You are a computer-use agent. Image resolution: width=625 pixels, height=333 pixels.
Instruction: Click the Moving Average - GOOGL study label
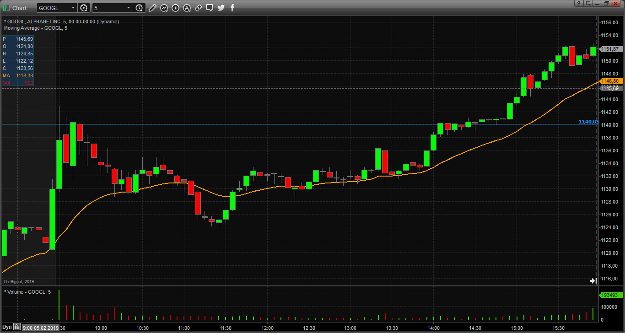pyautogui.click(x=35, y=28)
